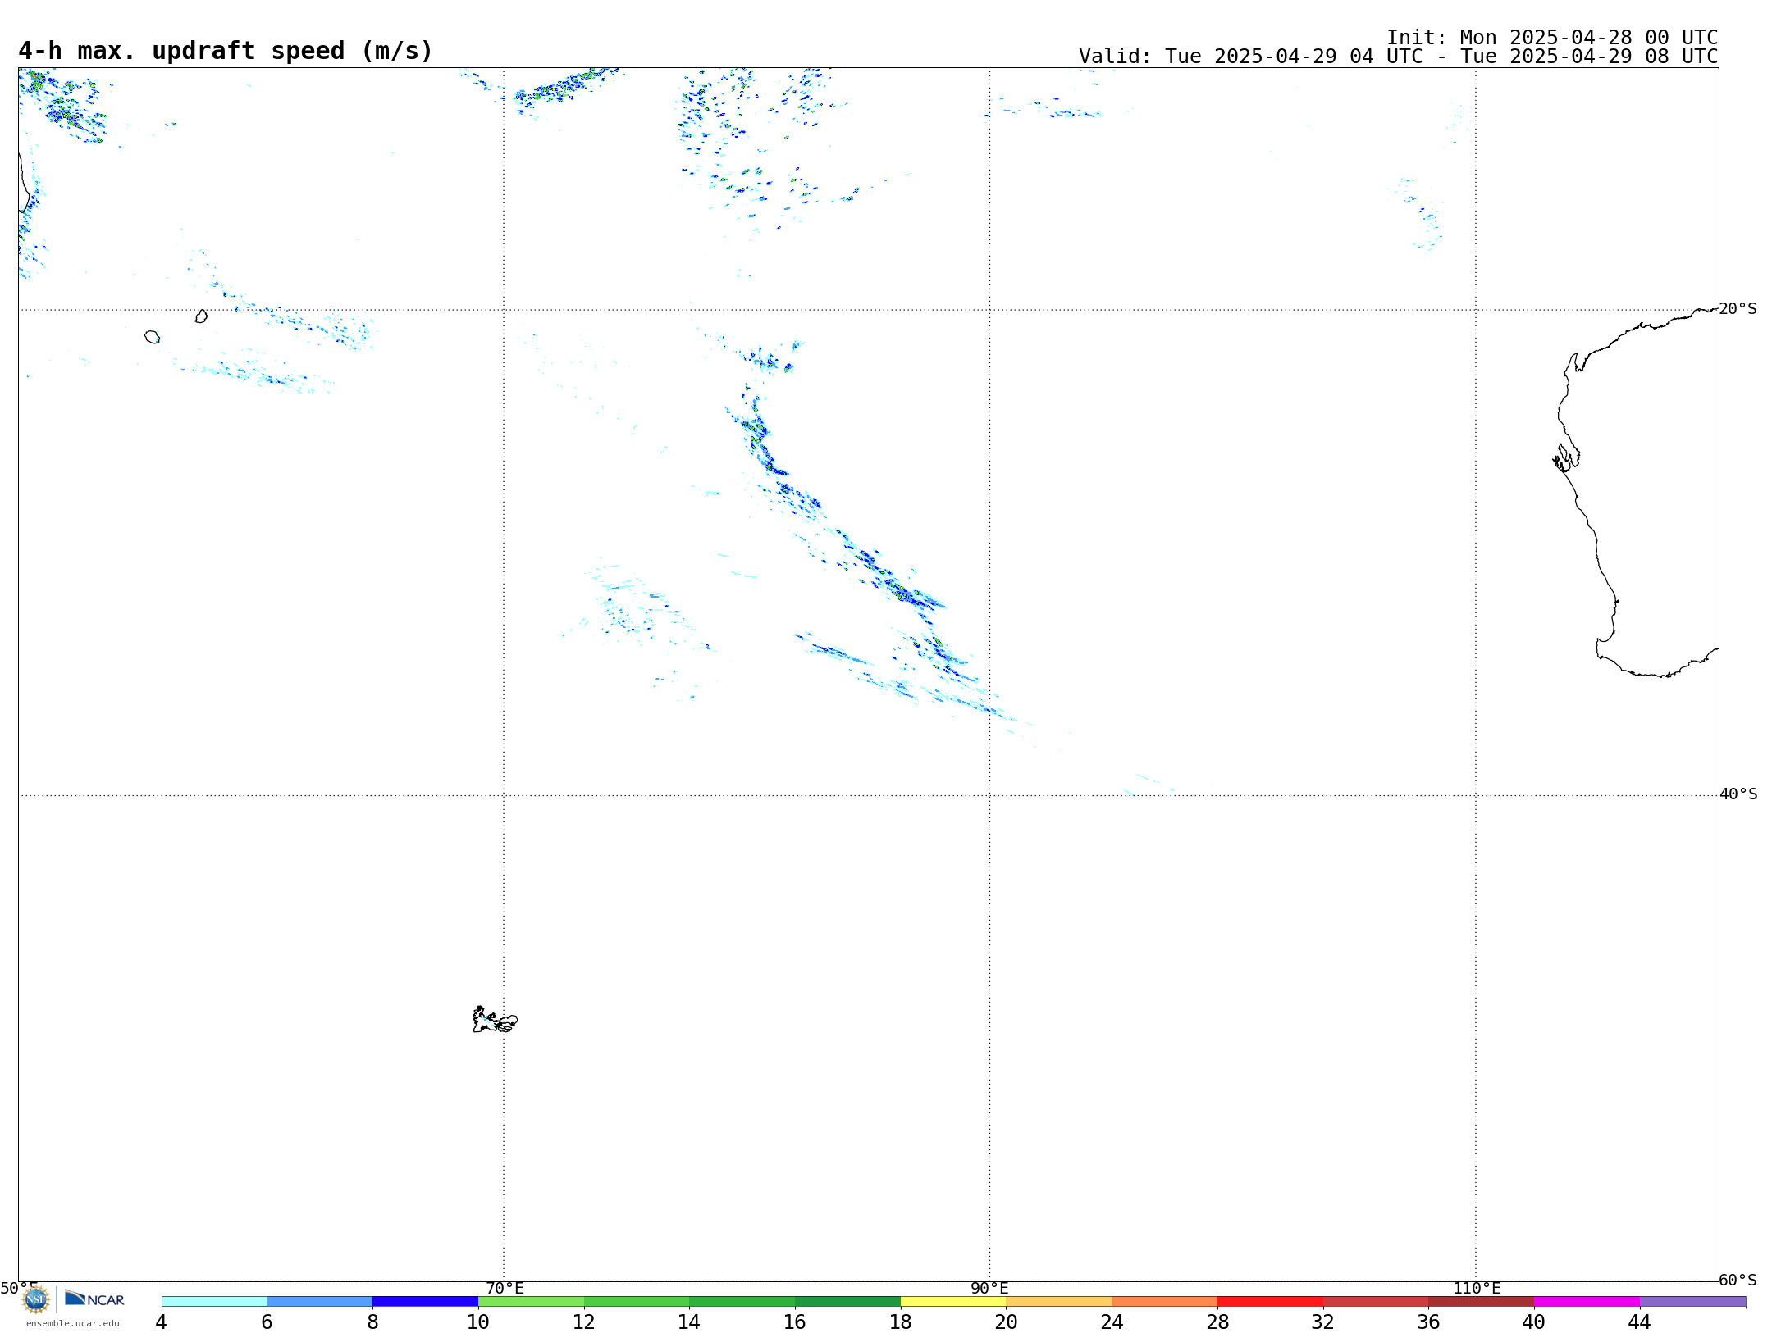Select the light cyan 4–6 color swatch
The image size is (1772, 1333).
[214, 1302]
